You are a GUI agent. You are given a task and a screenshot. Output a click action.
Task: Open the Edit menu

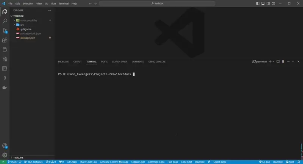[17, 3]
